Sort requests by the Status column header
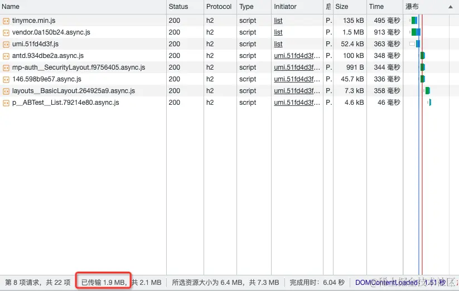The image size is (459, 291). point(185,7)
